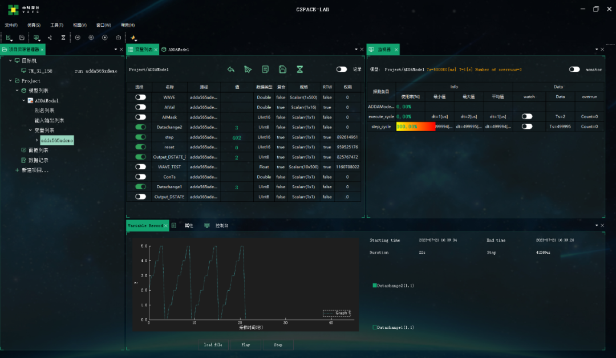Open the 仿真(S) menu

pyautogui.click(x=34, y=25)
